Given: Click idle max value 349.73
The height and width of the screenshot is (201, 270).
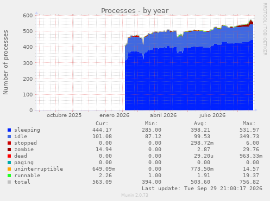Looking at the screenshot, I should (x=249, y=137).
